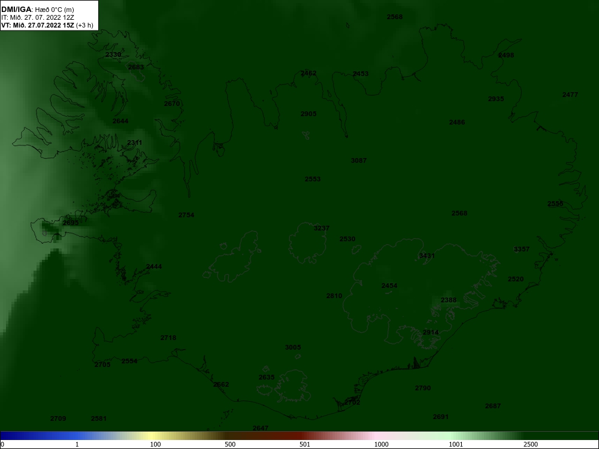This screenshot has width=599, height=449.
Task: Click the 2635 value near the glacier
Action: 267,377
